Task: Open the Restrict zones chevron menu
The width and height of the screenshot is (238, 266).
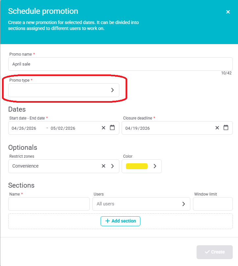Action: coord(112,166)
